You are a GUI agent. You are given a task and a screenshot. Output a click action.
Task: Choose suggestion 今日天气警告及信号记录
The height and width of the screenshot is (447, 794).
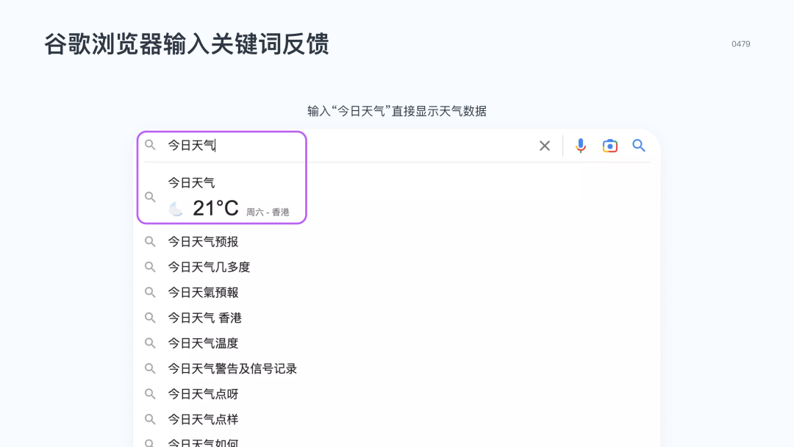point(232,368)
